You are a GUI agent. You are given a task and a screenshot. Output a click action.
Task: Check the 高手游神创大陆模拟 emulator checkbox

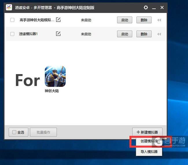pyautogui.click(x=12, y=20)
